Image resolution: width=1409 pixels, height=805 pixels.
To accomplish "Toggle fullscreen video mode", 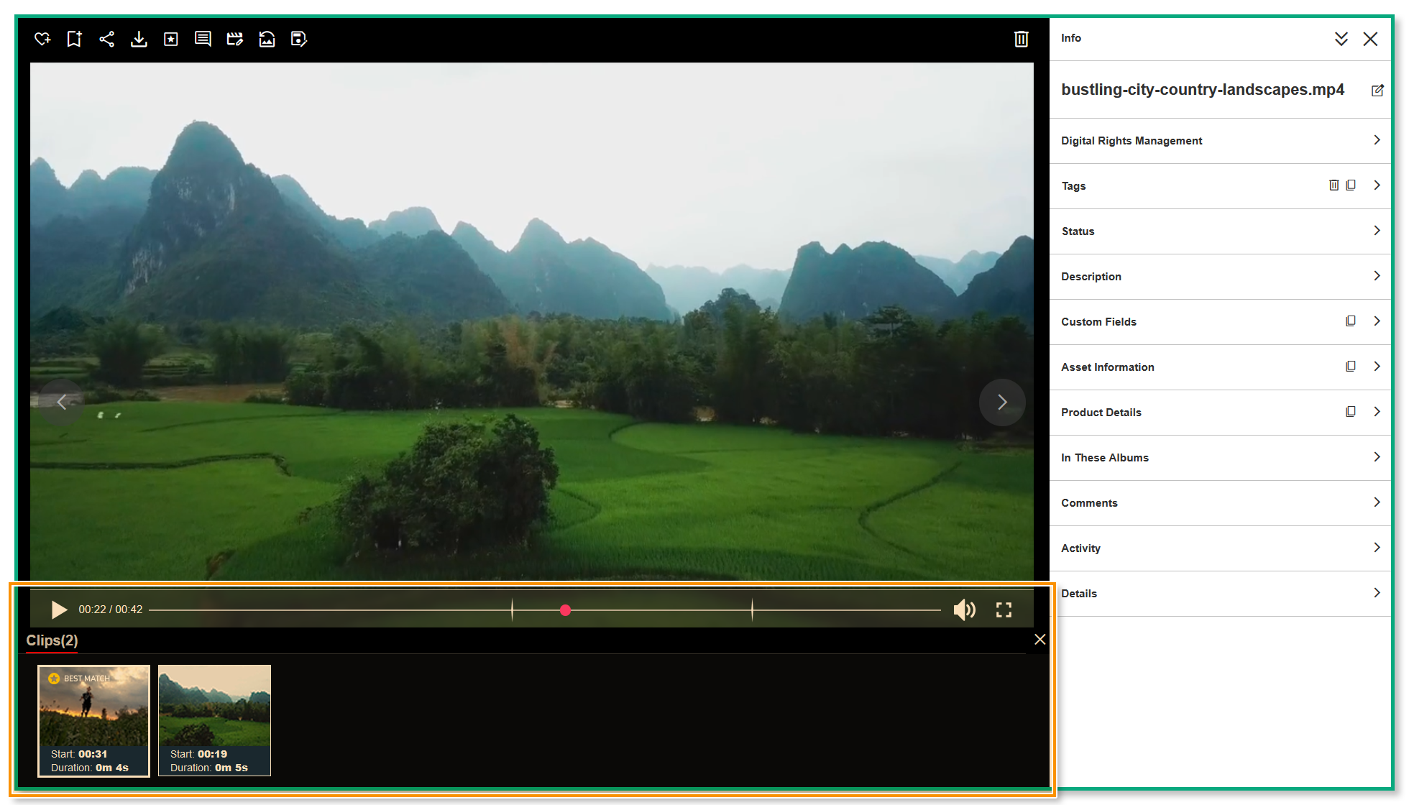I will [x=1004, y=610].
